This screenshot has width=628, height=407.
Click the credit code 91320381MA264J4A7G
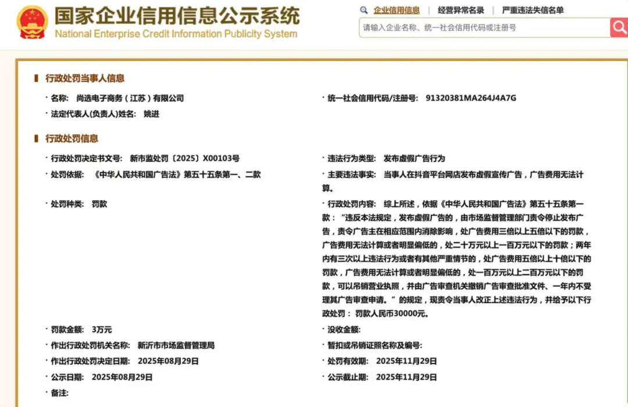(470, 98)
